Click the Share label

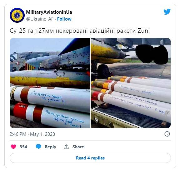point(78,147)
